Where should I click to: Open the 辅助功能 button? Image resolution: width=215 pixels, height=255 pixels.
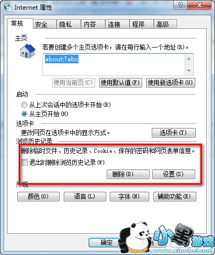pyautogui.click(x=175, y=196)
